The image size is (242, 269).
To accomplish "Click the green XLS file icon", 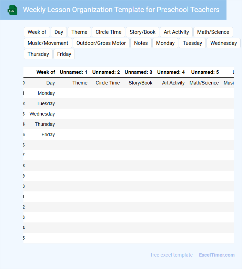I will click(12, 10).
